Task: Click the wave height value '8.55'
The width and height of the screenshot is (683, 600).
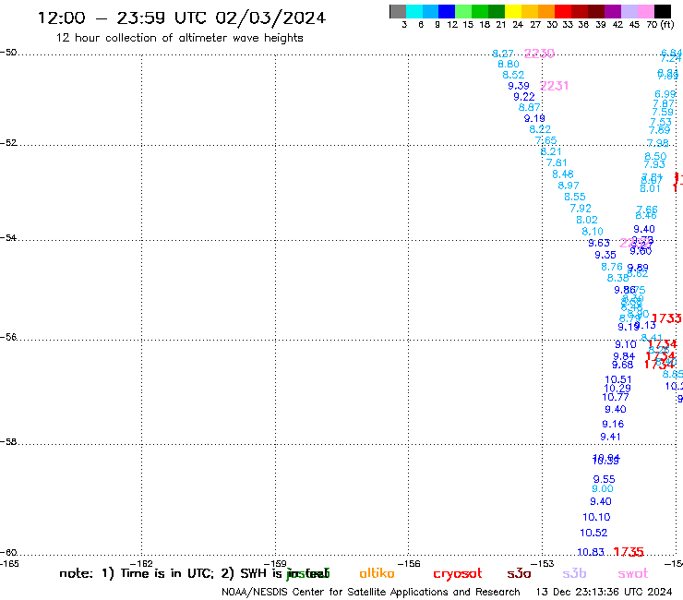Action: [575, 197]
